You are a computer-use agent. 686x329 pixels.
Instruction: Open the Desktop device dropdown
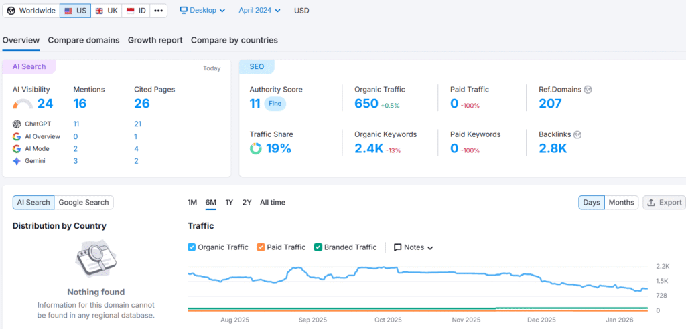click(x=202, y=11)
